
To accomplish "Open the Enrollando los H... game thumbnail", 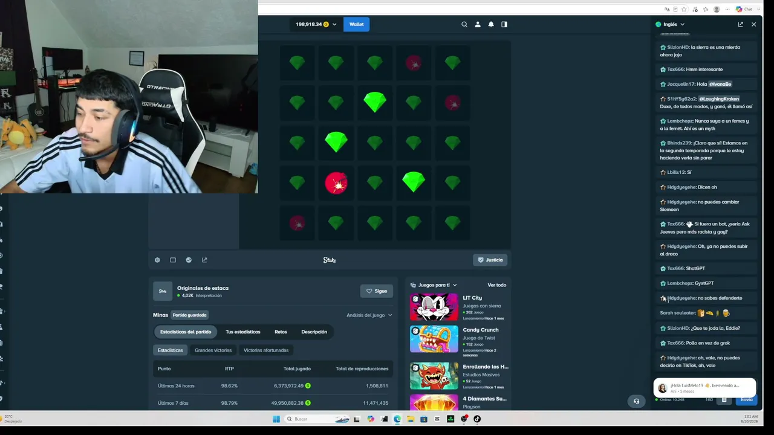I will pos(434,376).
